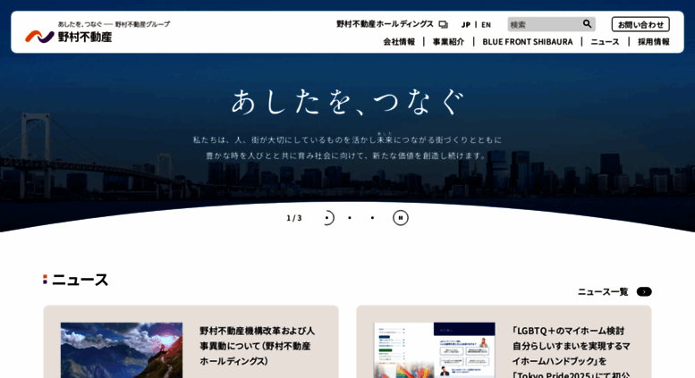Select the third slide indicator dot

click(372, 218)
